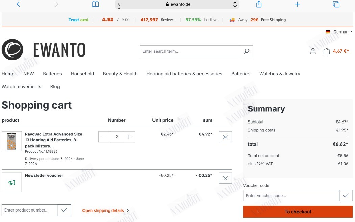Click the Newsletter voucher megaphone icon
The width and height of the screenshot is (355, 222).
(x=12, y=182)
